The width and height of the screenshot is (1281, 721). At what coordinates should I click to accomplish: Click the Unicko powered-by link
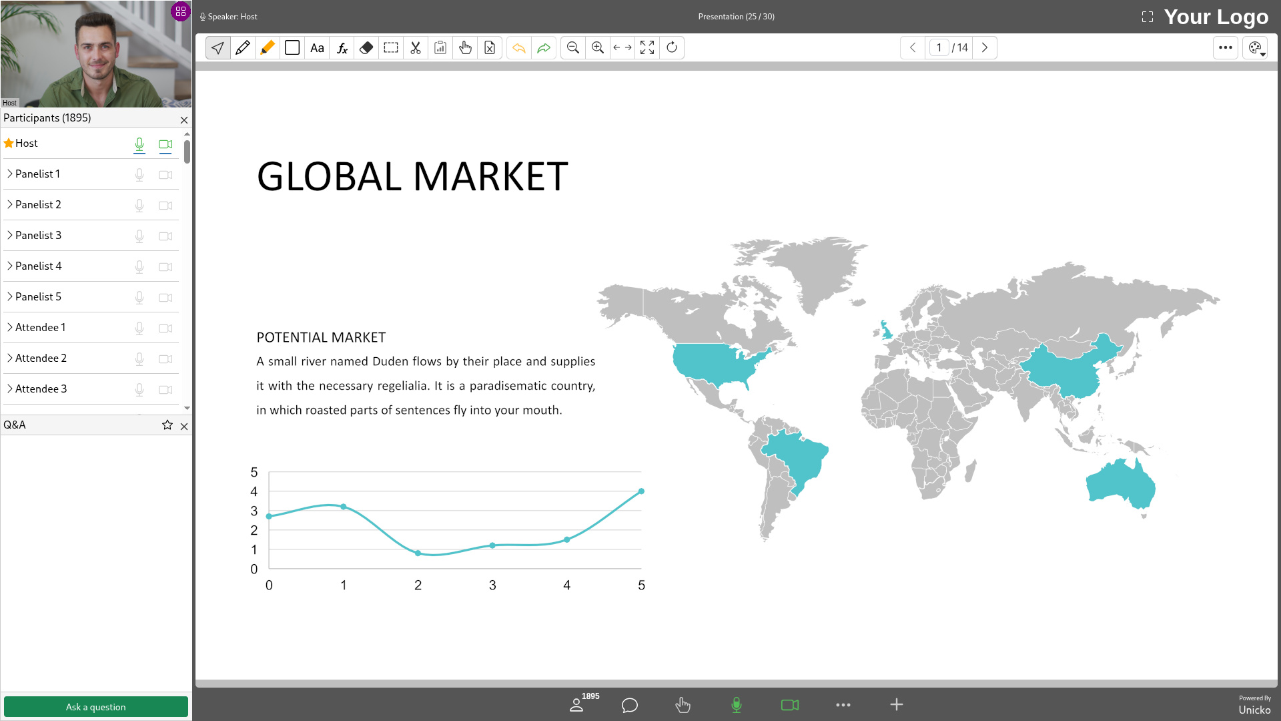1254,710
